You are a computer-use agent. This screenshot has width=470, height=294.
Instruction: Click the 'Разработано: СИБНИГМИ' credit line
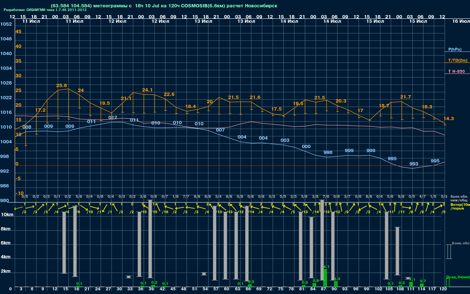coord(45,10)
